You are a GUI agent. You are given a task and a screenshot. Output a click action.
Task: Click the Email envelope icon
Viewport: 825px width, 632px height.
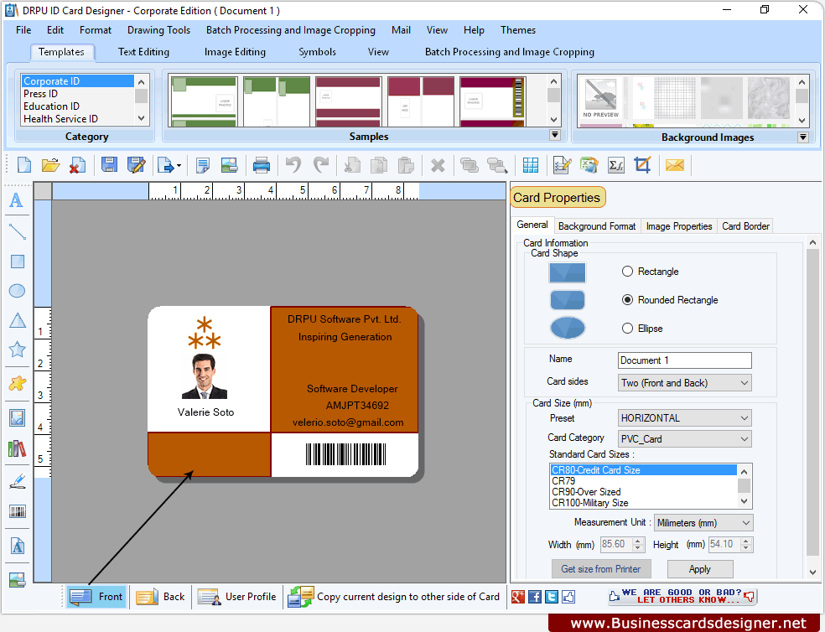coord(675,165)
